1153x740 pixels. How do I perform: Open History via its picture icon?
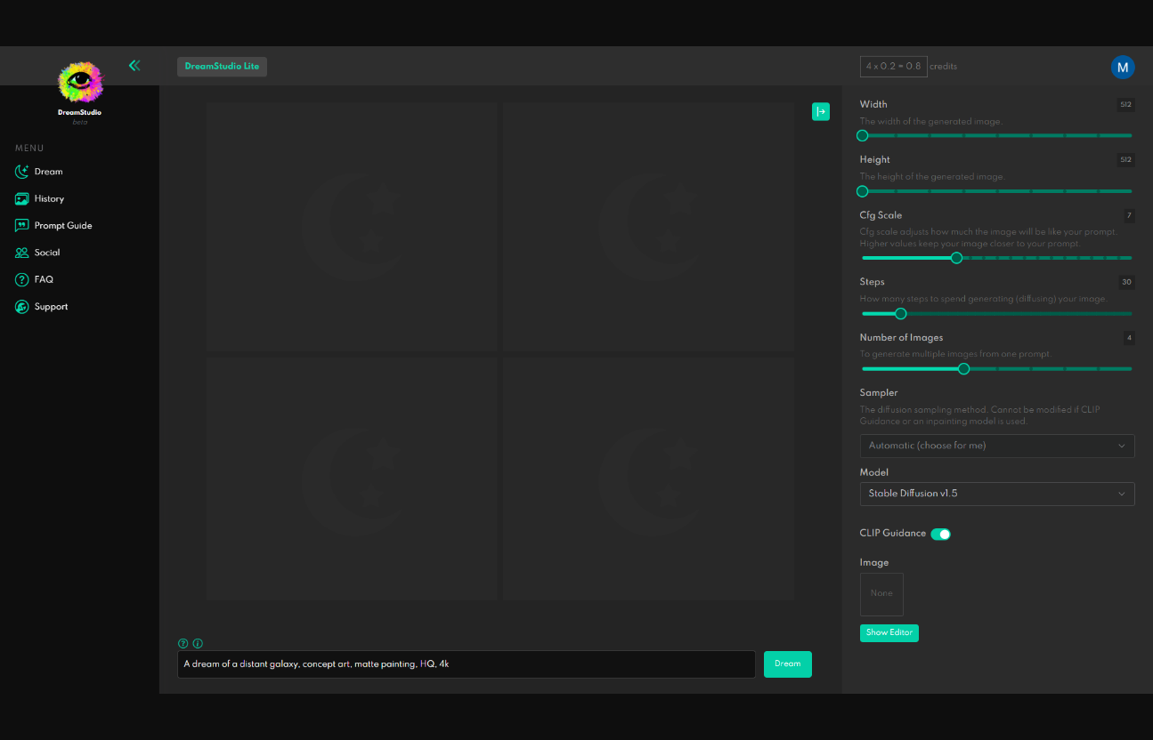click(22, 199)
